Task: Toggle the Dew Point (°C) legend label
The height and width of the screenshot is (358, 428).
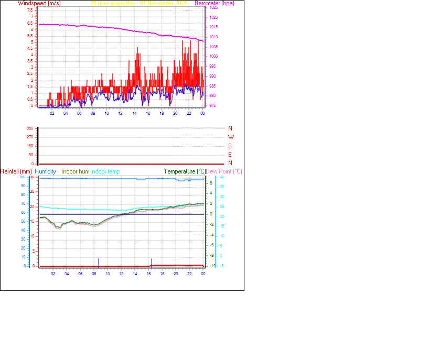Action: point(222,171)
